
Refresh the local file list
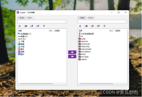point(20,26)
